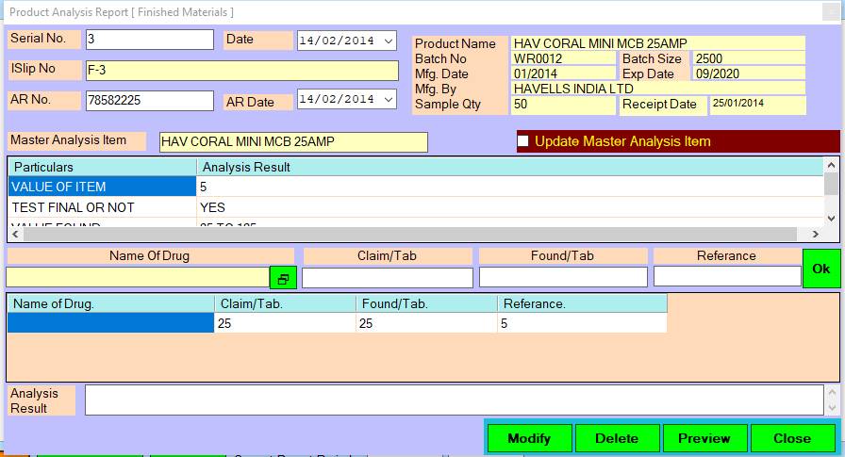This screenshot has width=845, height=457.
Task: Click the green Close button
Action: click(791, 438)
